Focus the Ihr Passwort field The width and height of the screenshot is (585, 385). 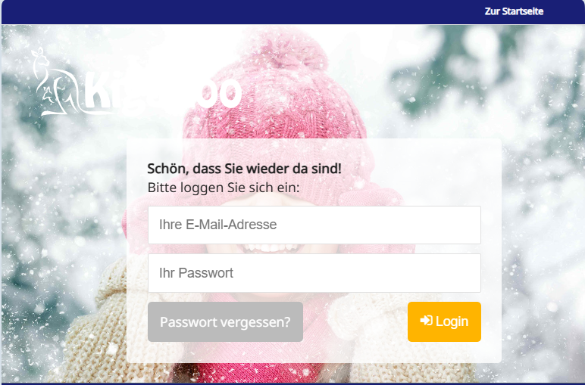click(x=314, y=273)
